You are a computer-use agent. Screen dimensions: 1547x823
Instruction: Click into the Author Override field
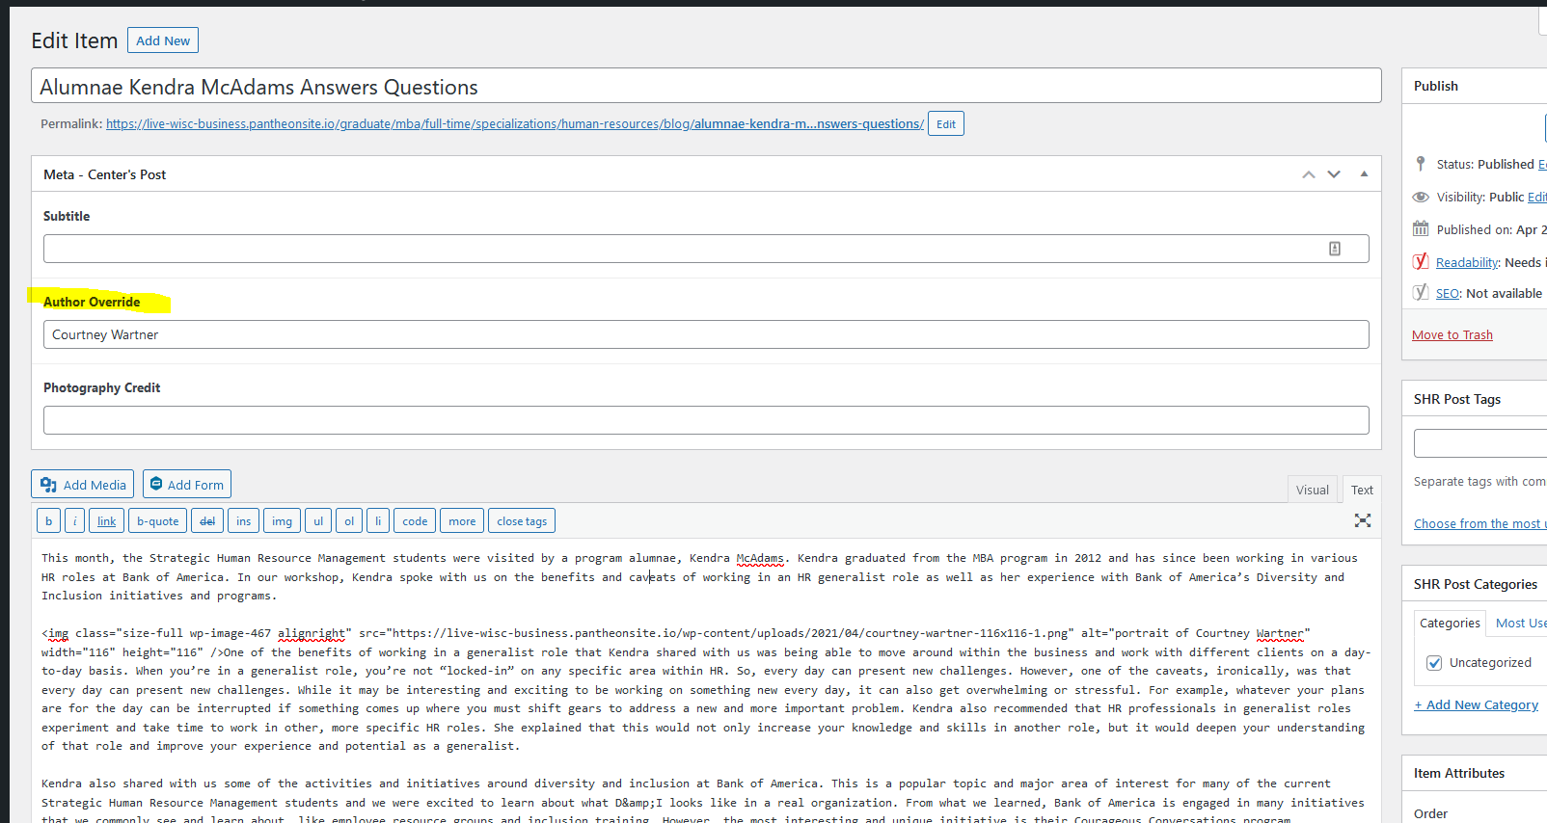[x=706, y=334]
